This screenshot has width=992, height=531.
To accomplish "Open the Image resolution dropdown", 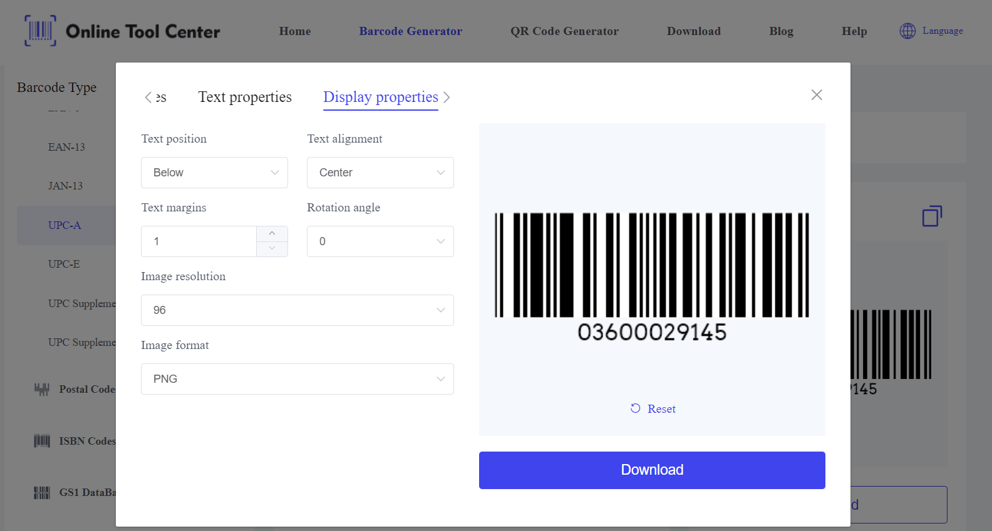I will click(x=297, y=310).
